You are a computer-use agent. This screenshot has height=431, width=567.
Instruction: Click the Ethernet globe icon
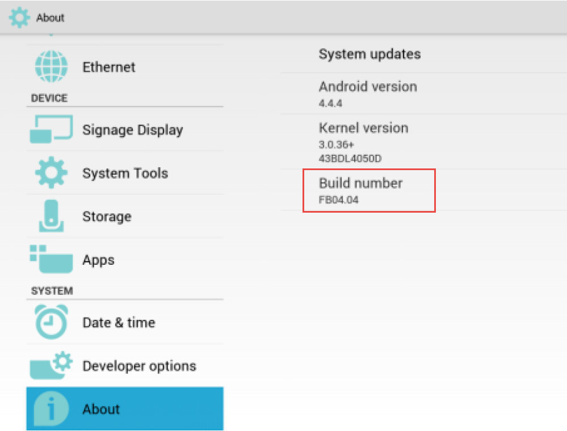tap(51, 66)
